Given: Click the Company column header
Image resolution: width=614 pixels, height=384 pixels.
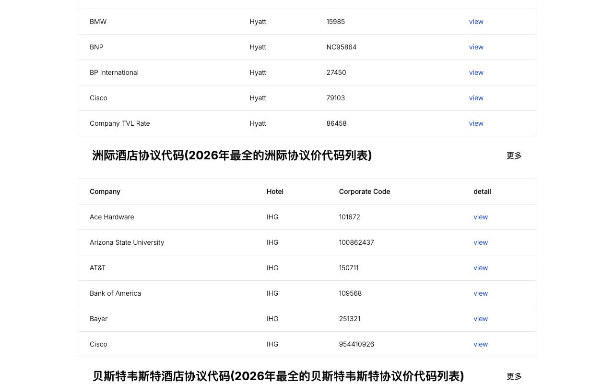Looking at the screenshot, I should click(105, 192).
